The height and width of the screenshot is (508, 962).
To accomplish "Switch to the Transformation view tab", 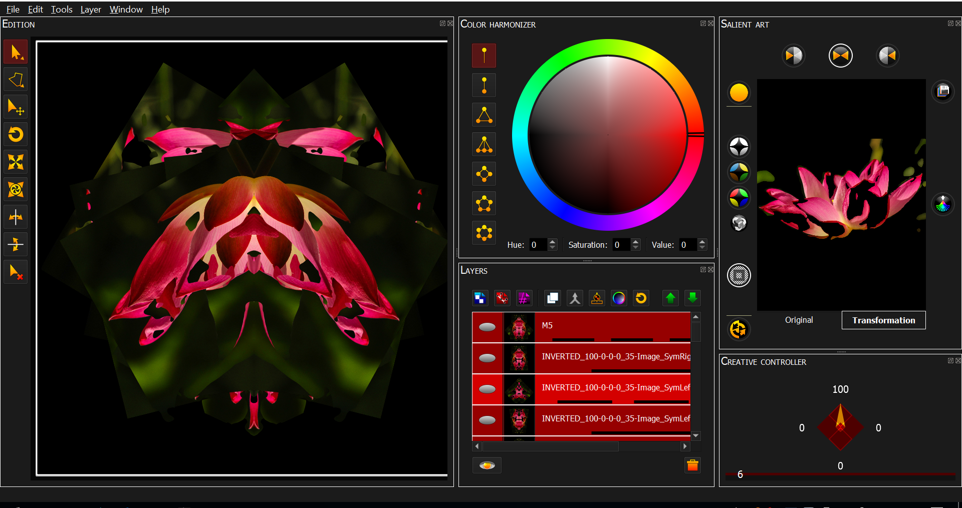I will point(883,320).
